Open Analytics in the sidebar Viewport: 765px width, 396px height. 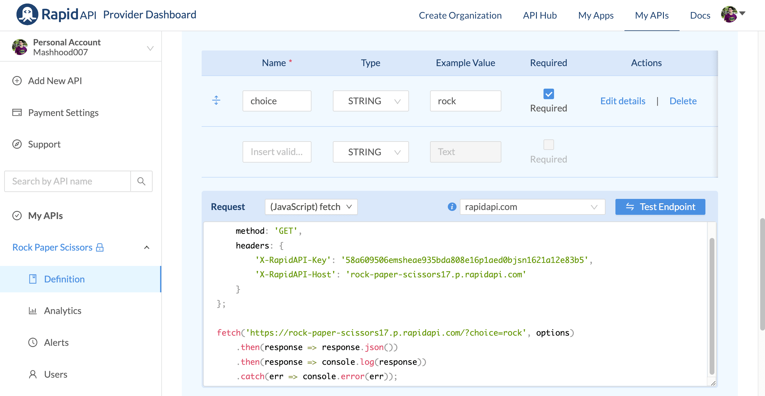point(63,311)
